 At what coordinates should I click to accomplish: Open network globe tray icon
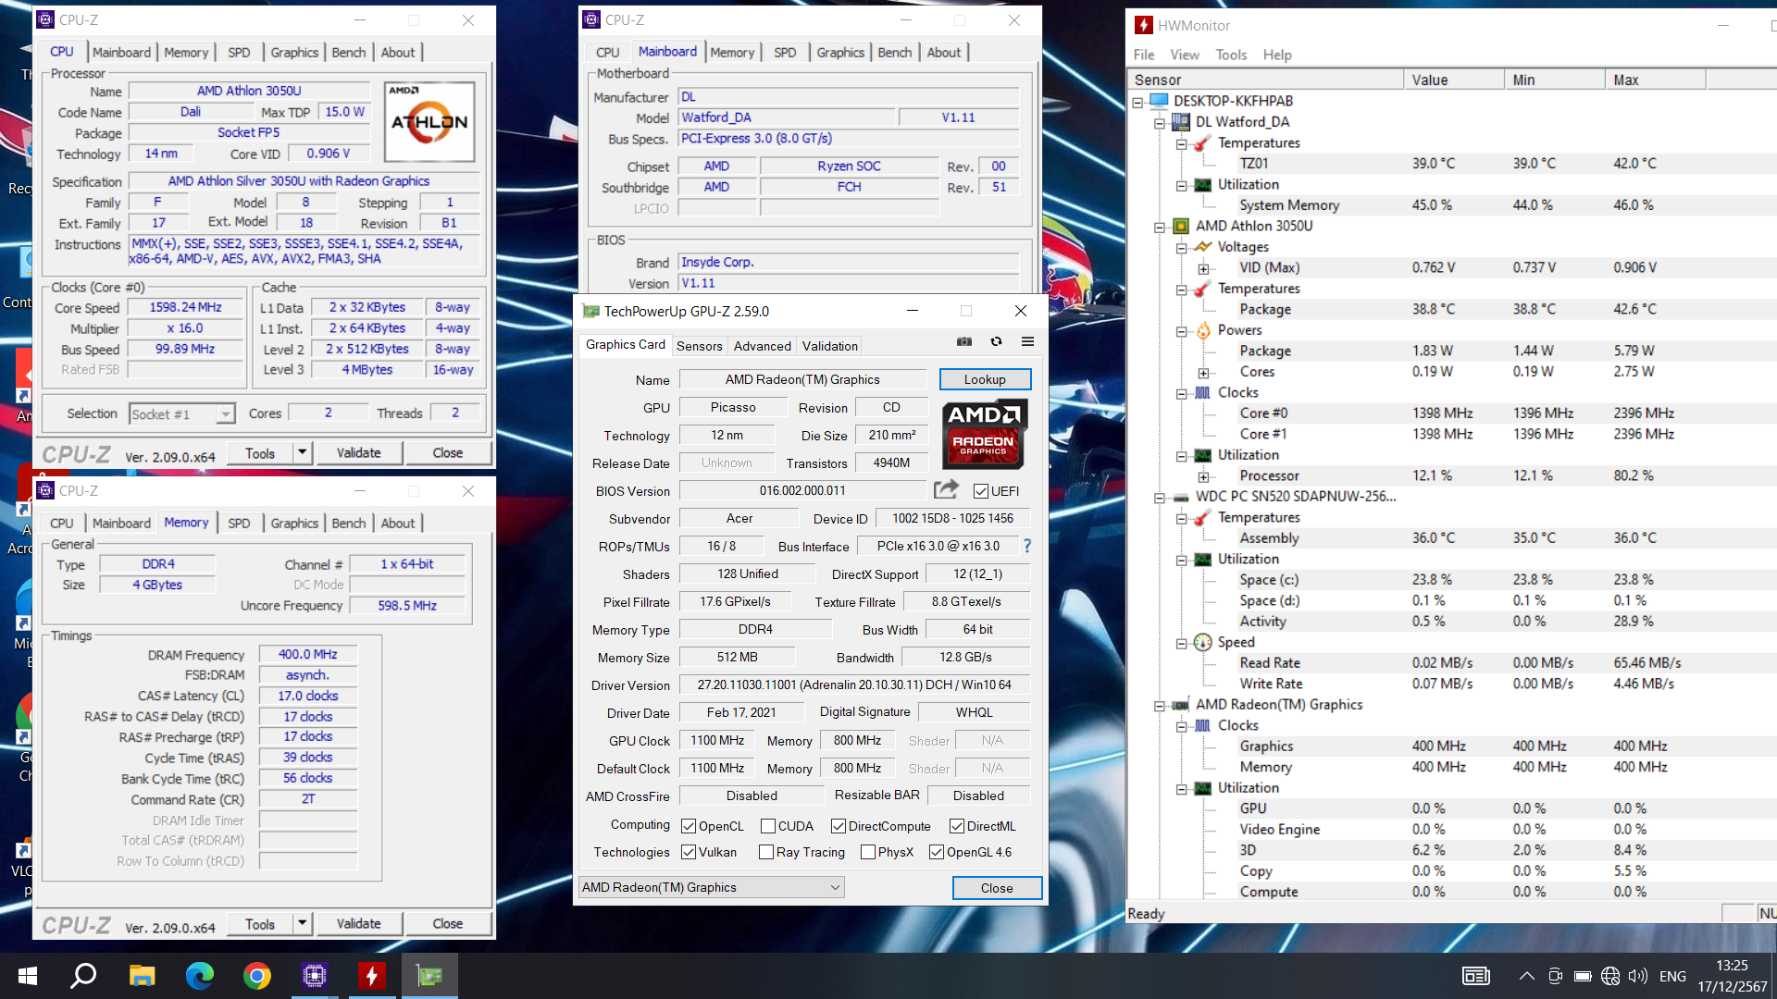tap(1610, 976)
